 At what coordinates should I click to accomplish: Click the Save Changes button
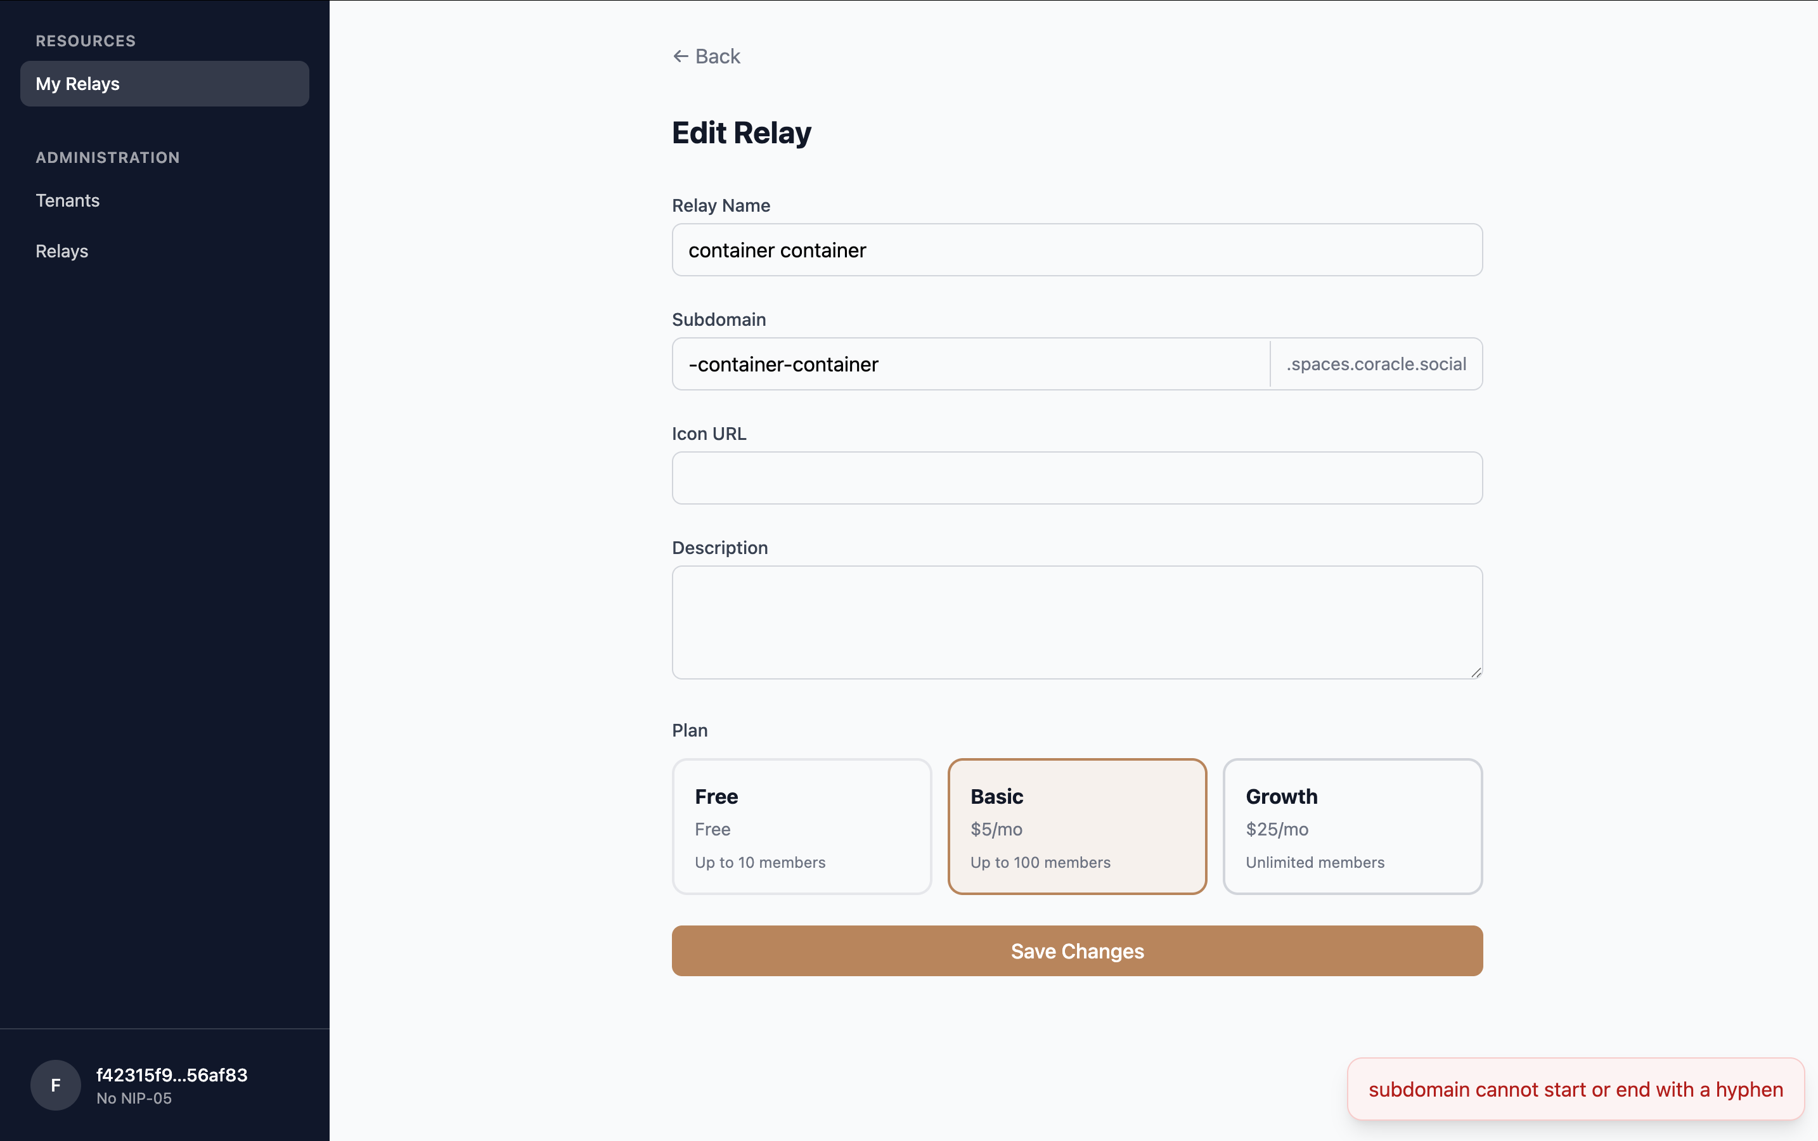(x=1077, y=951)
